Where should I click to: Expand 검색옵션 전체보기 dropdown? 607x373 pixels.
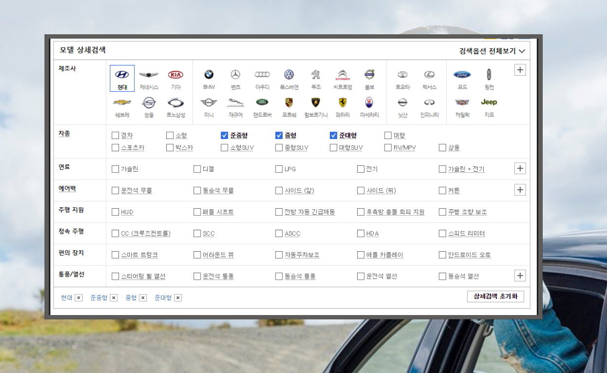coord(492,51)
